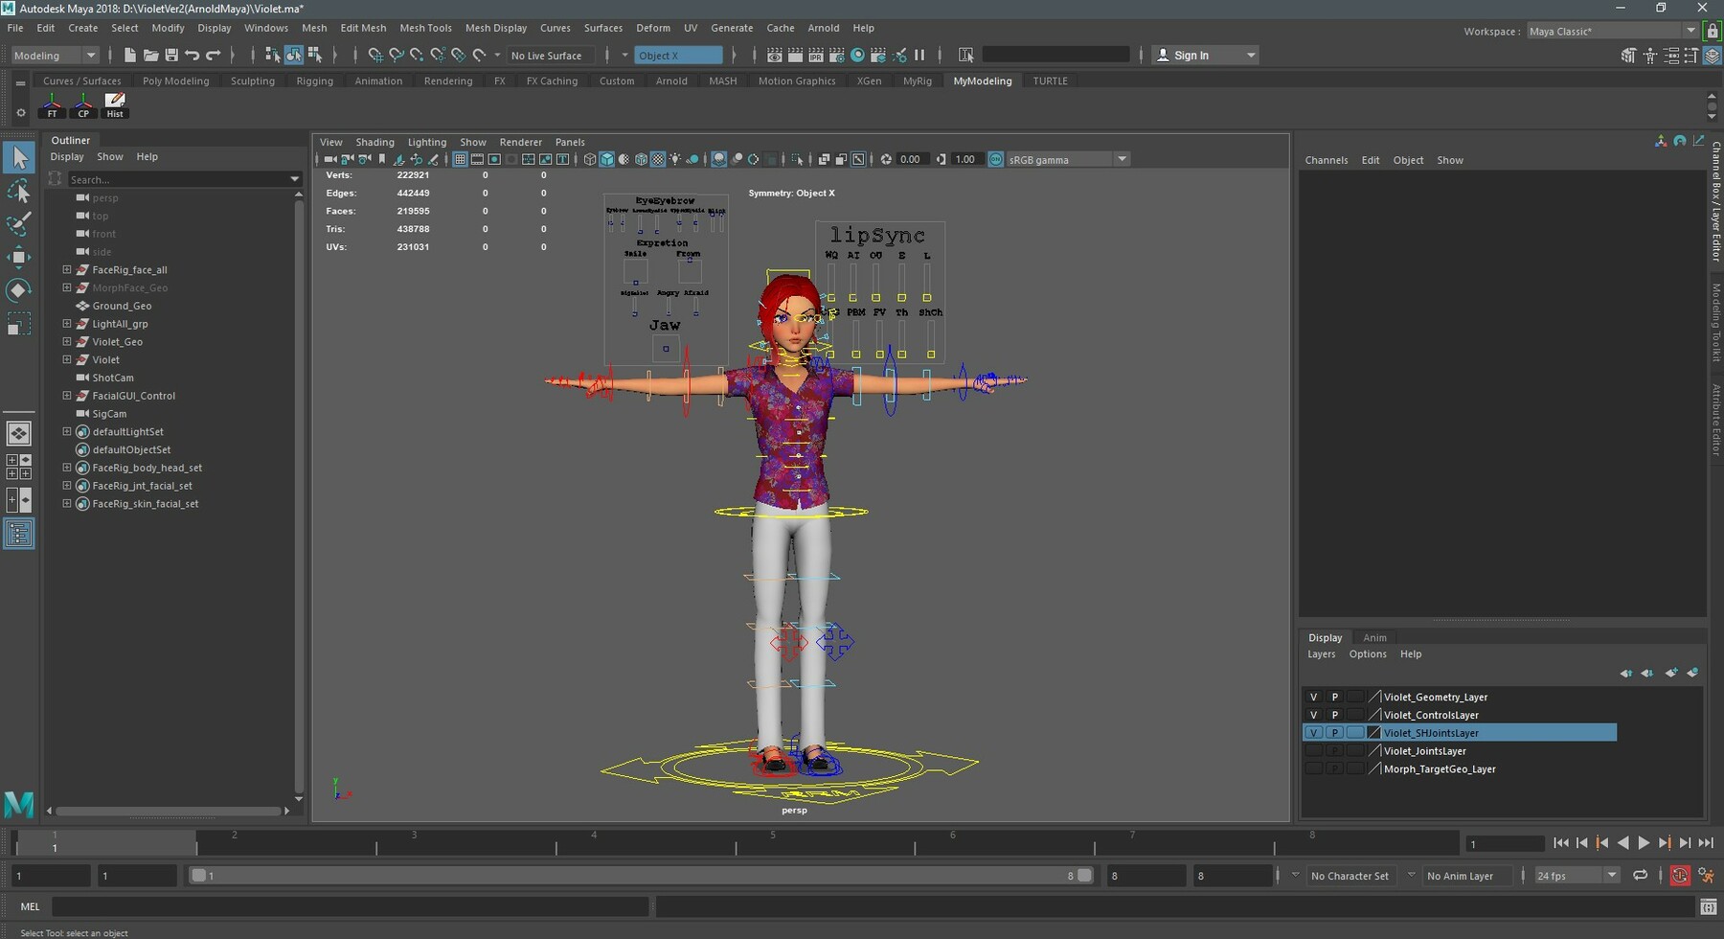Activate the Move tool
This screenshot has height=939, width=1724.
[x=18, y=257]
